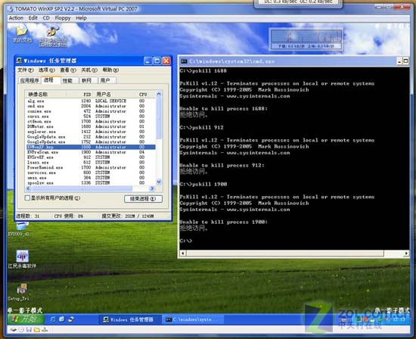The height and width of the screenshot is (339, 416).
Task: Select the lsass.exe process row
Action: click(x=91, y=163)
